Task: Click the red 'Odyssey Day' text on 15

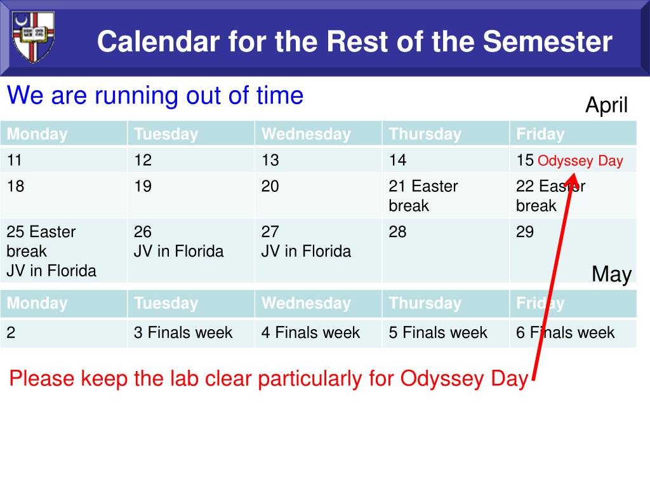Action: tap(580, 161)
